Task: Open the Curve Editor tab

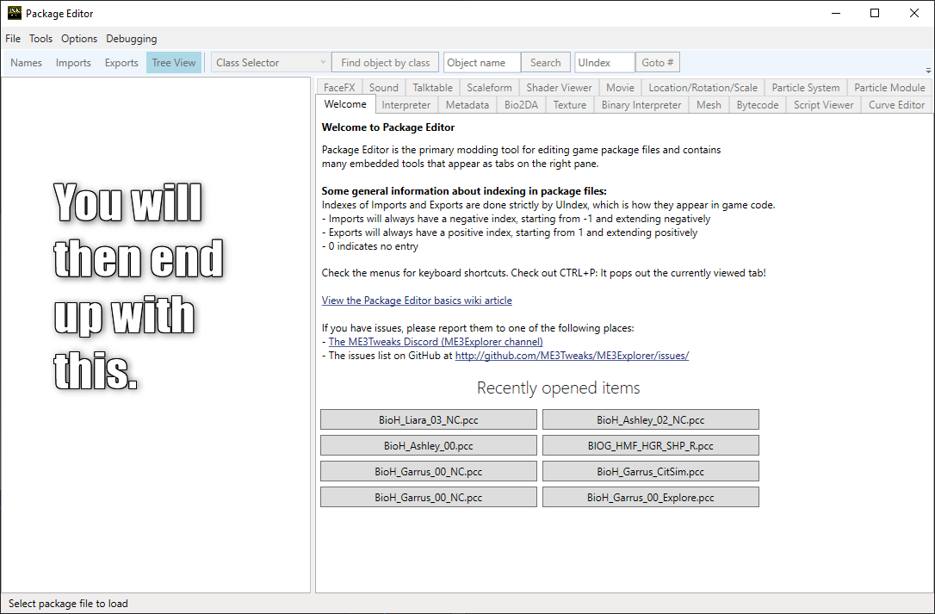Action: [896, 104]
